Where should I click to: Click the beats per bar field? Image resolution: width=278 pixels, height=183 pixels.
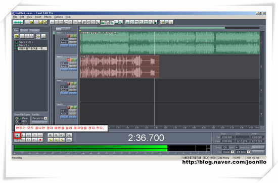(x=237, y=147)
